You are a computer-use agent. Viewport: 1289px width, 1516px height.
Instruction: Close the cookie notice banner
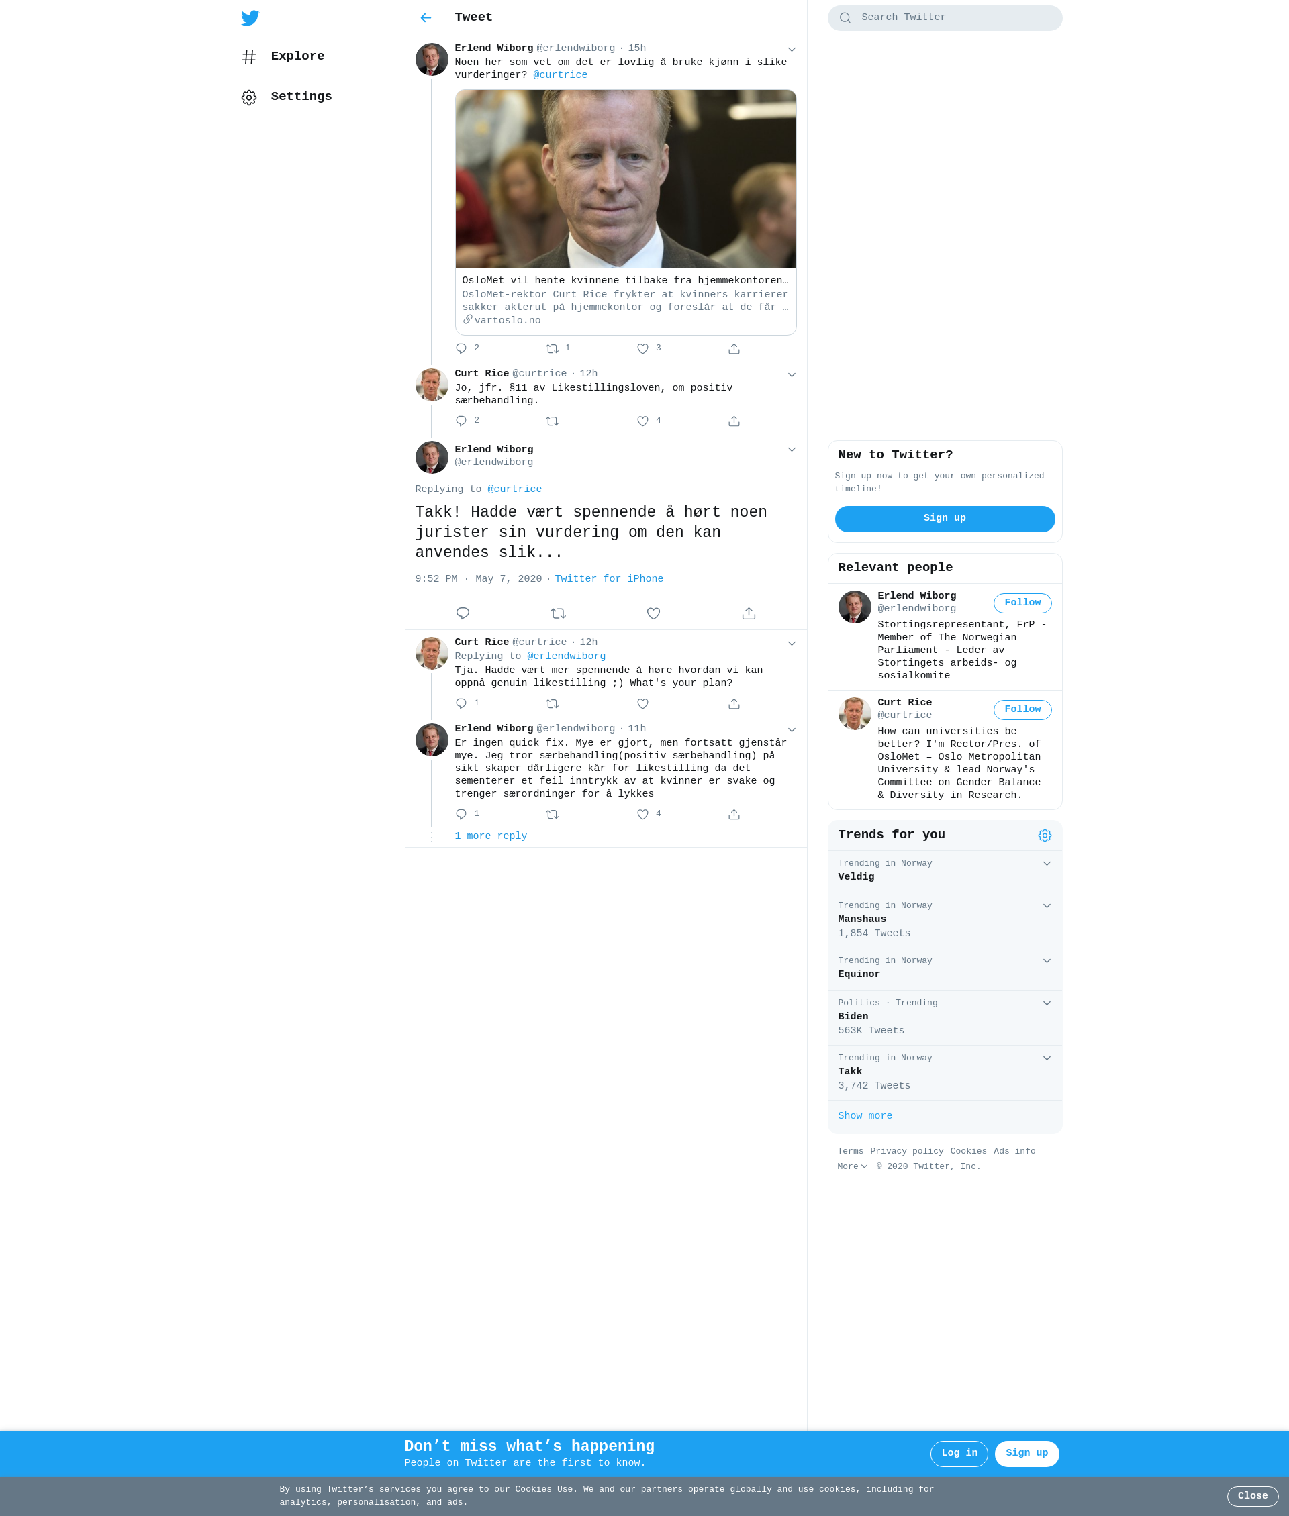1251,1496
